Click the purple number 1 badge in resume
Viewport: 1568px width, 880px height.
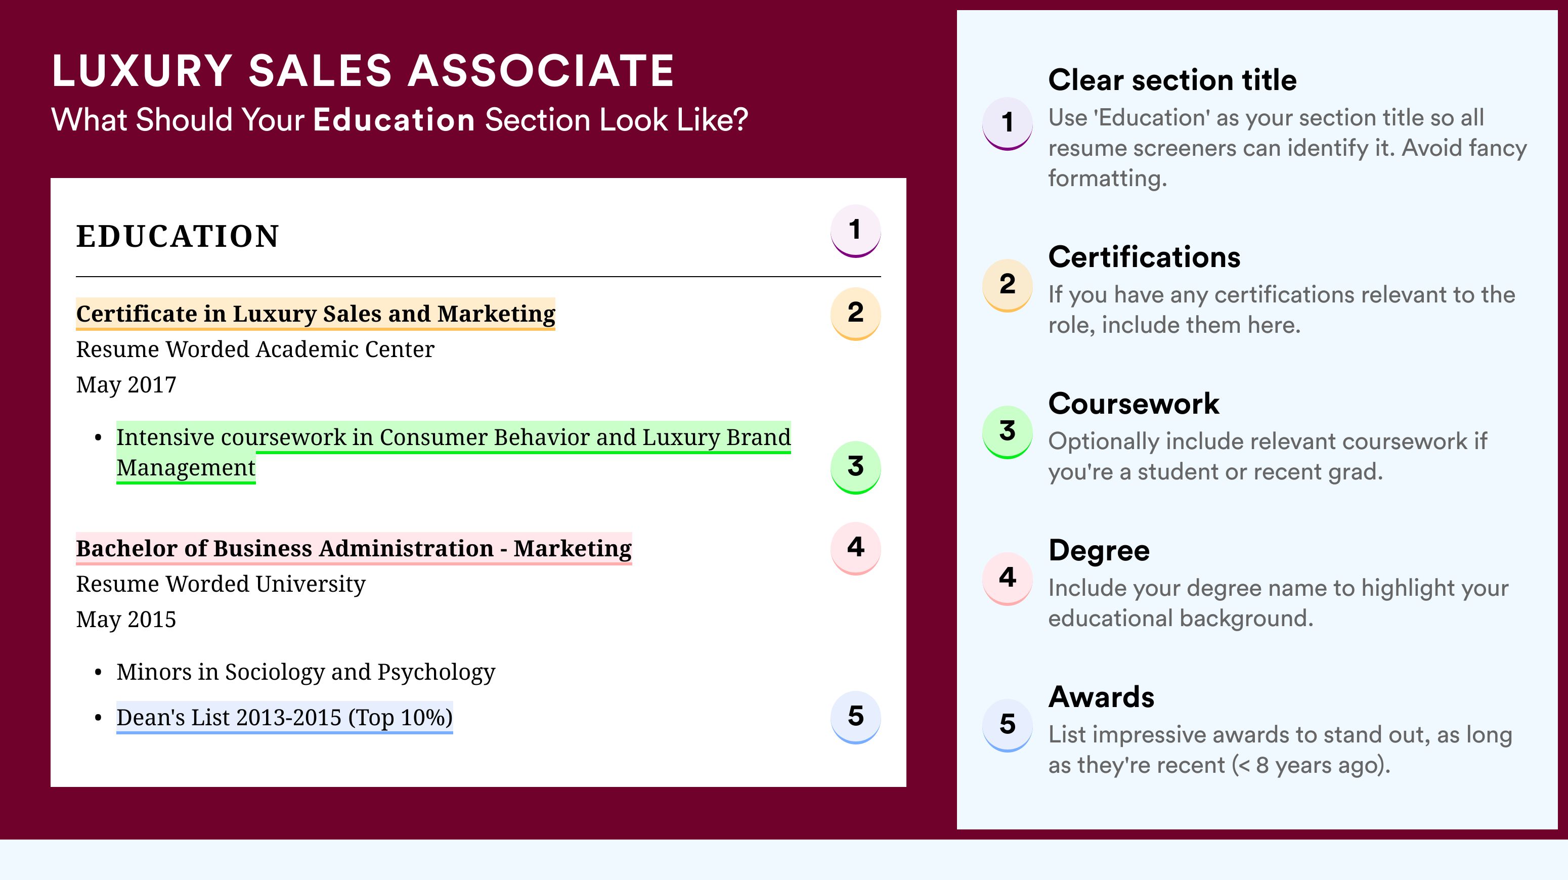tap(855, 231)
